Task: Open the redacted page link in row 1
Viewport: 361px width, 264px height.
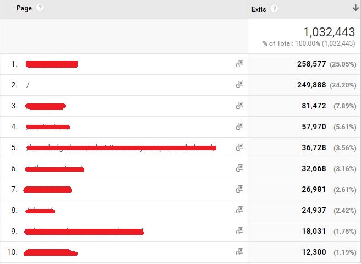Action: point(52,64)
